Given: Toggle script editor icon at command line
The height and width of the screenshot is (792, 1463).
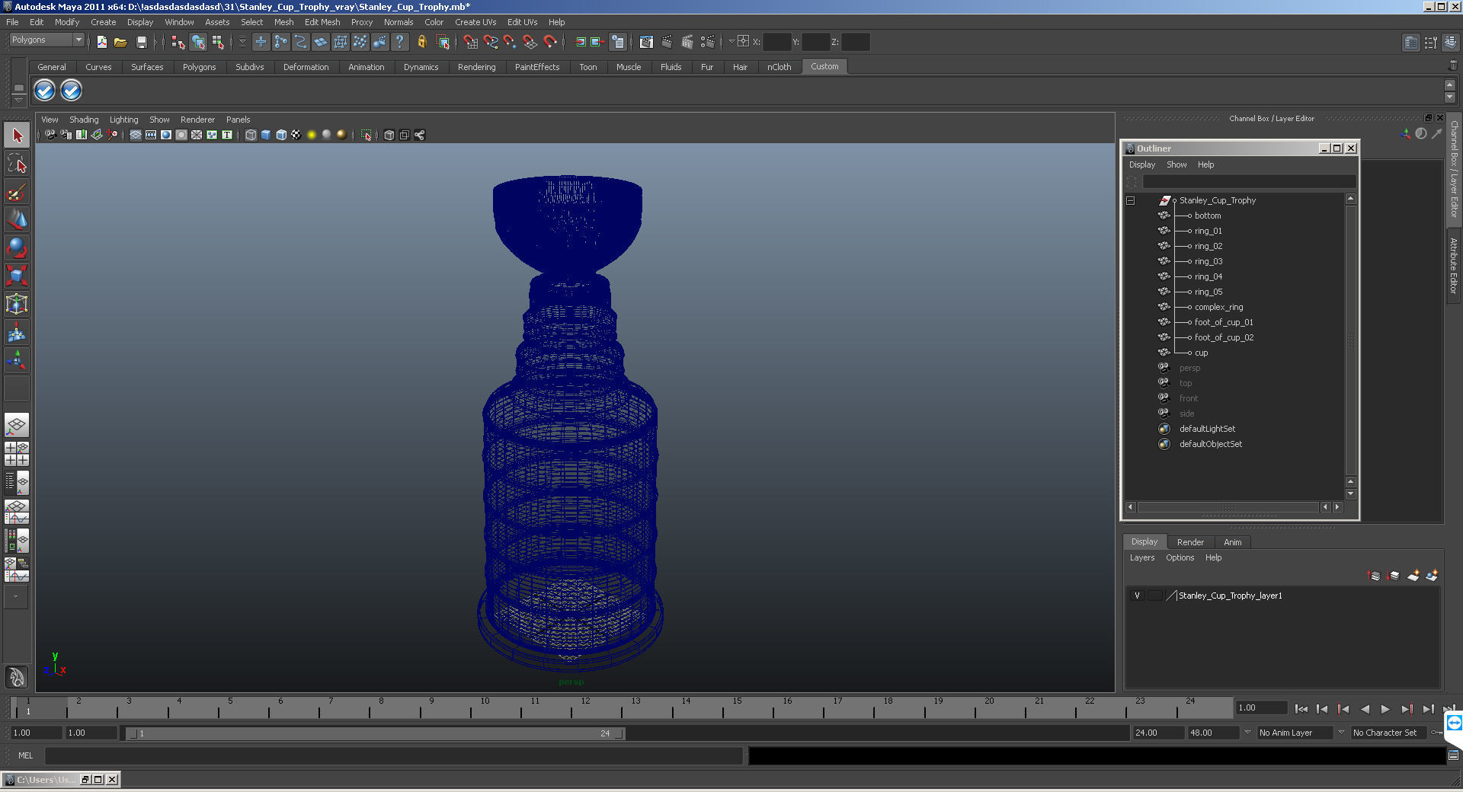Looking at the screenshot, I should pos(1453,755).
